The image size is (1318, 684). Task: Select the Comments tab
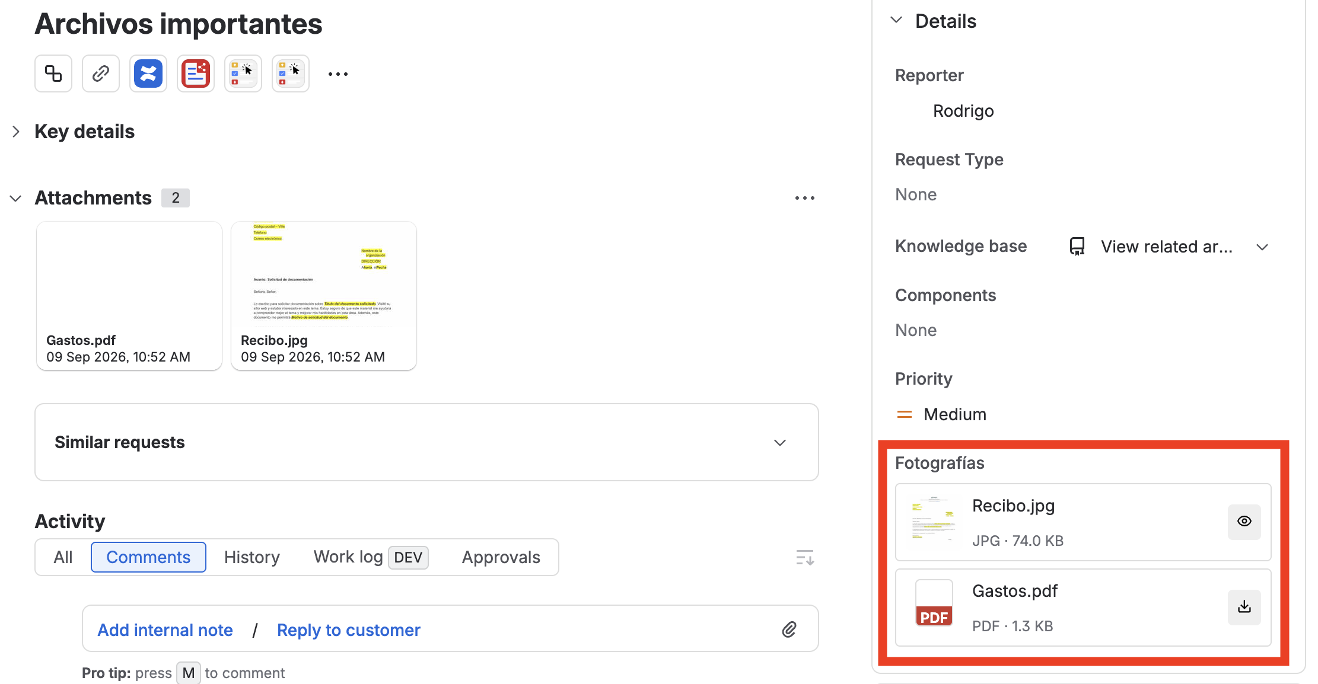[148, 557]
